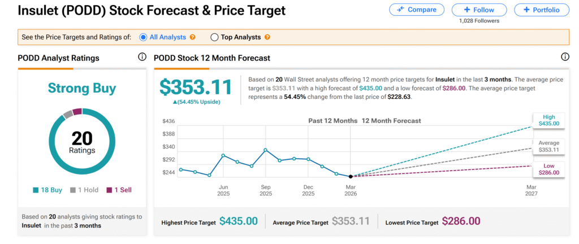Screen dimensions: 579x244
Task: Click the plus icon in the Follow button
Action: click(x=466, y=10)
